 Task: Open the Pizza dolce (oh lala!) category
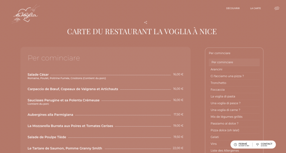coord(225,130)
